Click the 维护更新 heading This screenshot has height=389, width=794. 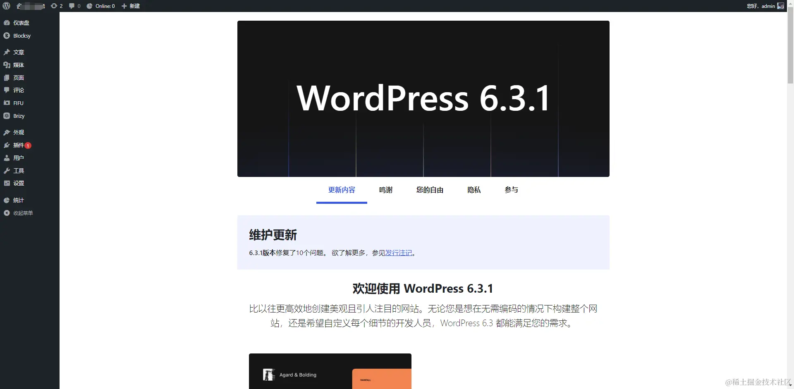273,235
